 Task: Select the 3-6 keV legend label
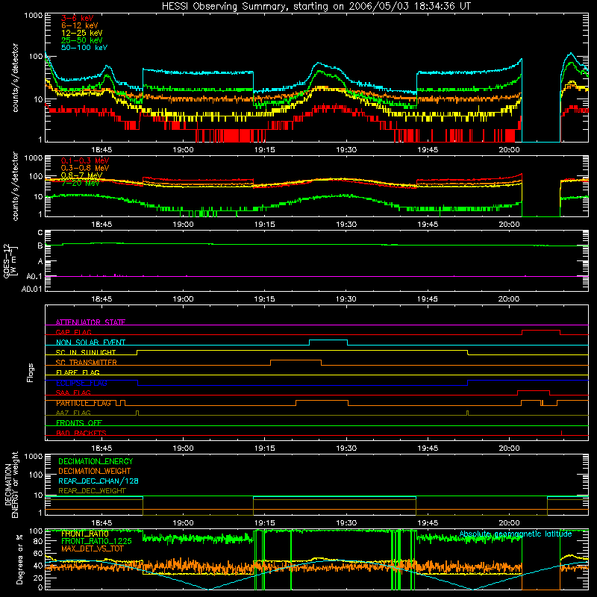click(77, 18)
